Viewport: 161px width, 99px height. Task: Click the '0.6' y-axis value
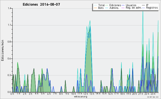pos(9,59)
